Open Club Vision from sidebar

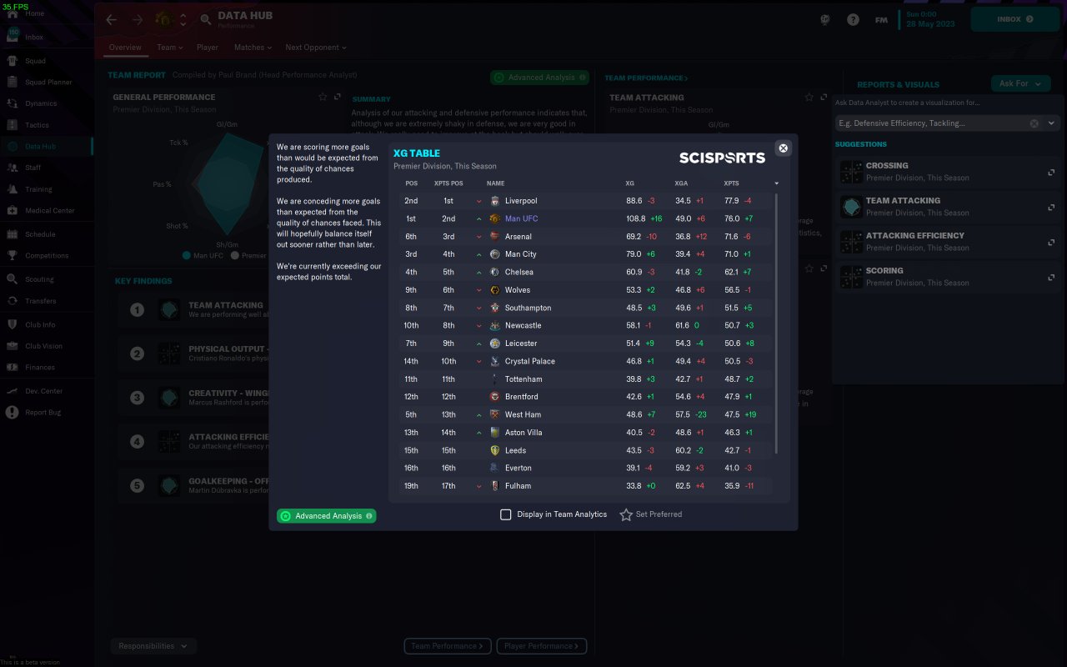[43, 346]
